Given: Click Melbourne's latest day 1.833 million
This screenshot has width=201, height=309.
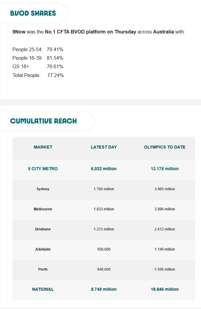Looking at the screenshot, I should (x=104, y=209).
